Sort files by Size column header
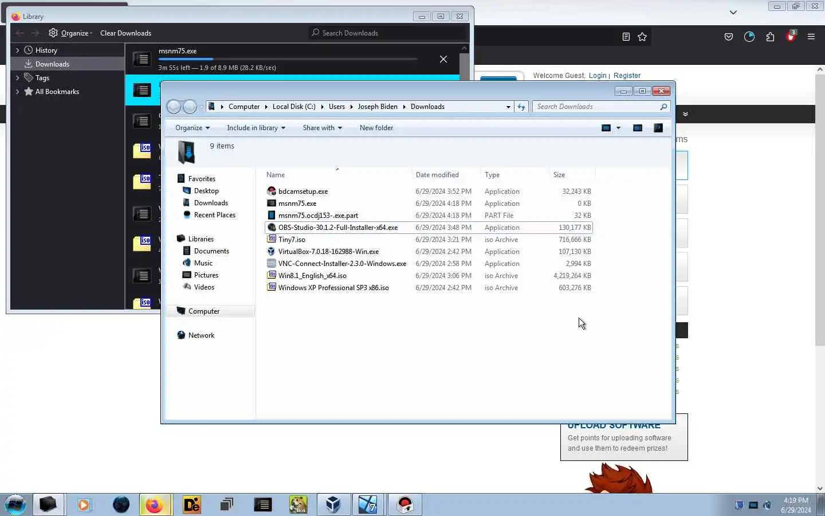The image size is (825, 516). 572,175
